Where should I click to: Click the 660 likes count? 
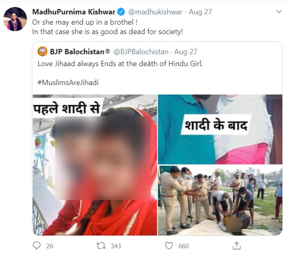tap(184, 246)
